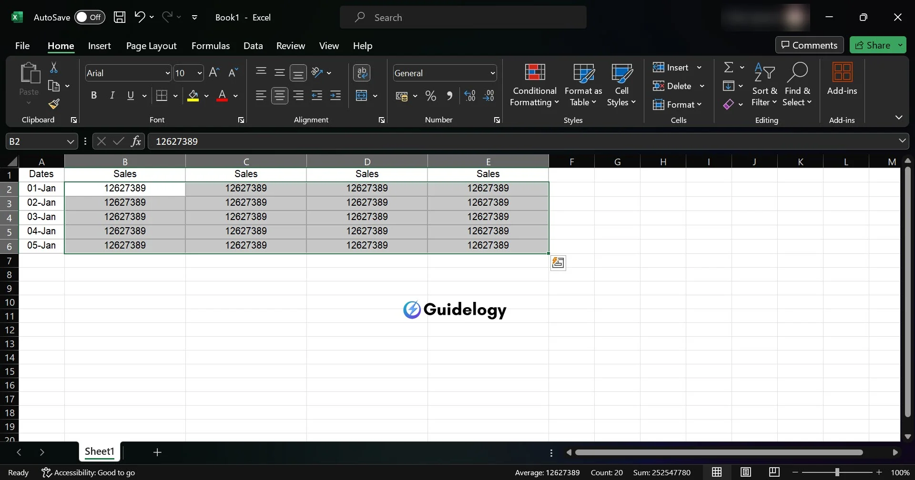Click Increase Font Size icon
The image size is (915, 480).
click(214, 72)
